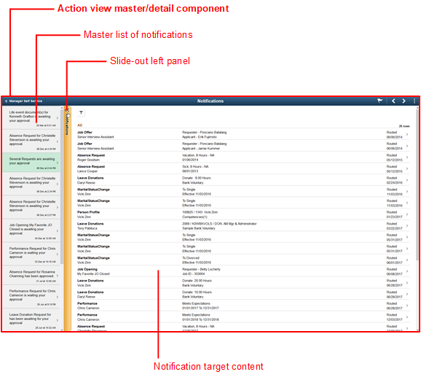Viewport: 421px width, 377px height.
Task: Open Job Opening My Favorite JO notification in master list
Action: tap(31, 231)
